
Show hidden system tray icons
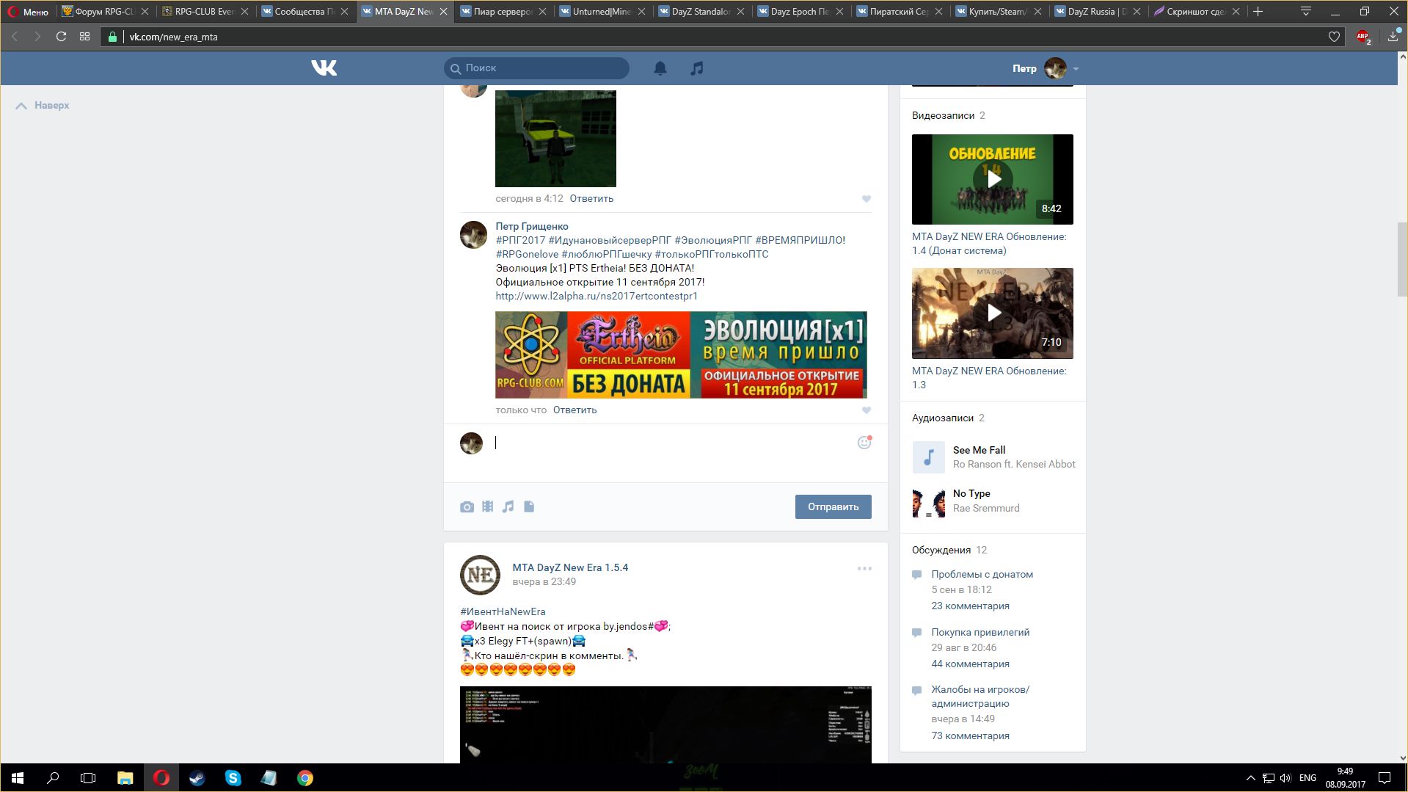1250,778
